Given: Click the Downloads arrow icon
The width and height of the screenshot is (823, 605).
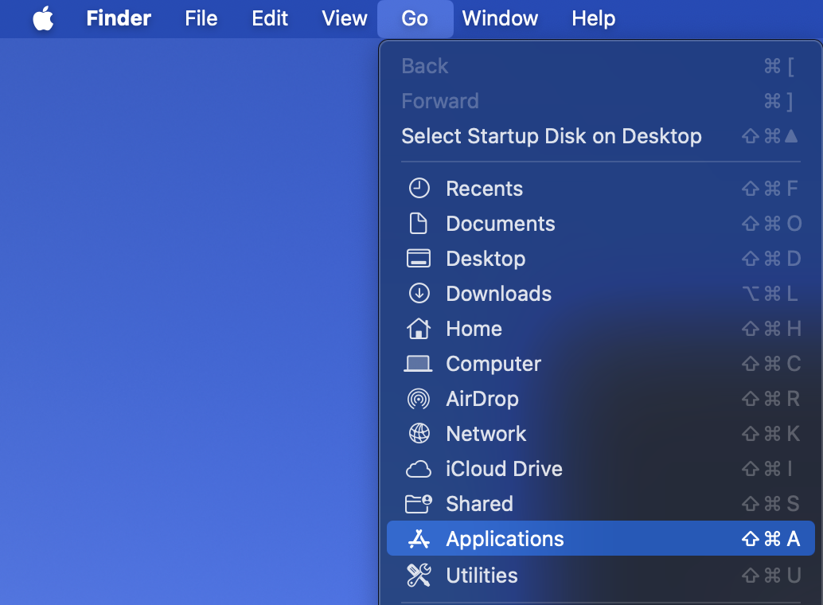Looking at the screenshot, I should coord(419,294).
